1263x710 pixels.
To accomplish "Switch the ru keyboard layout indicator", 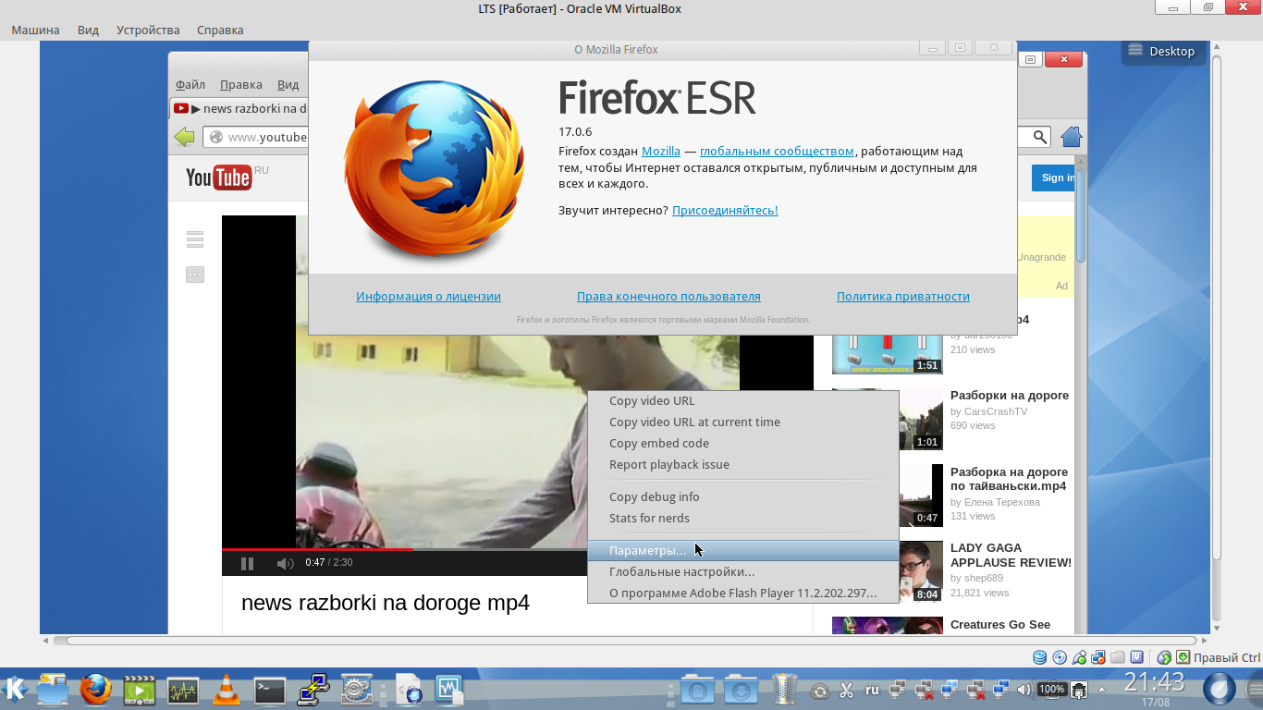I will click(872, 690).
